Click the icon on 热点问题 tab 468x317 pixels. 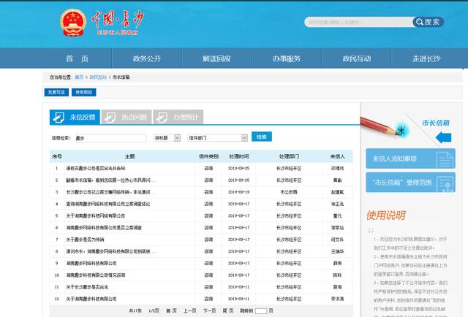(x=110, y=117)
